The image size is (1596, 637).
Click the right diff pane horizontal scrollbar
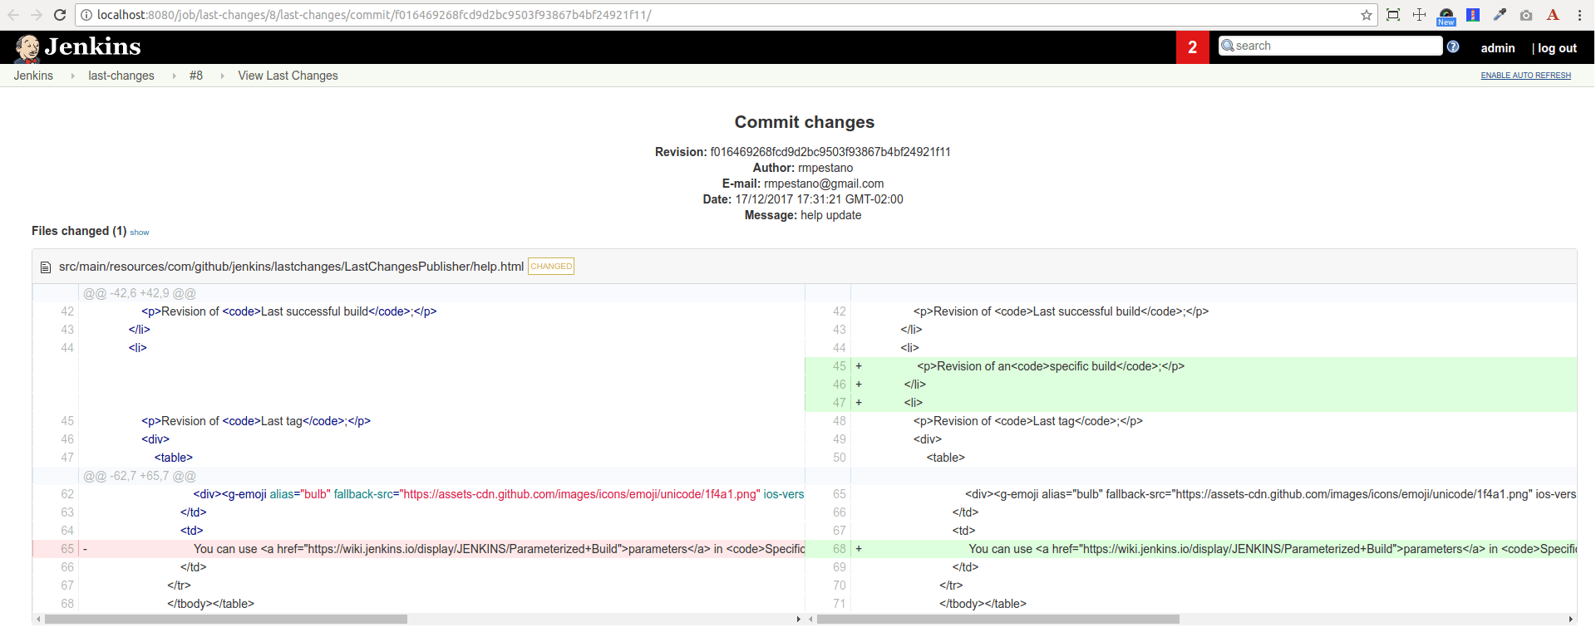pos(998,619)
